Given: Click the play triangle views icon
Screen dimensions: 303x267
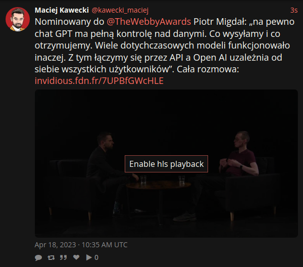Looking at the screenshot, I should 89,257.
